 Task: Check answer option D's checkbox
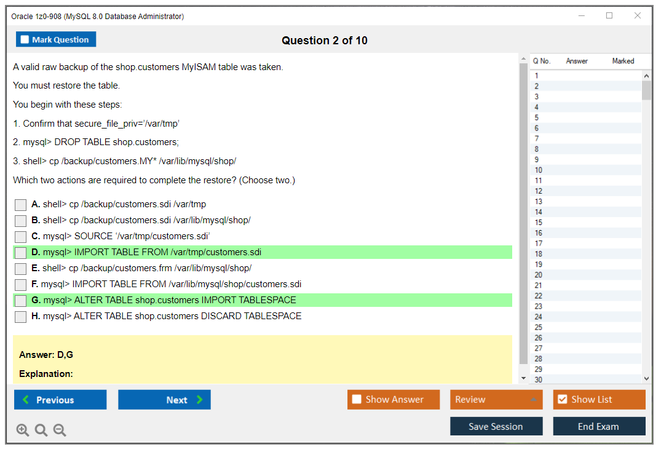tap(20, 252)
